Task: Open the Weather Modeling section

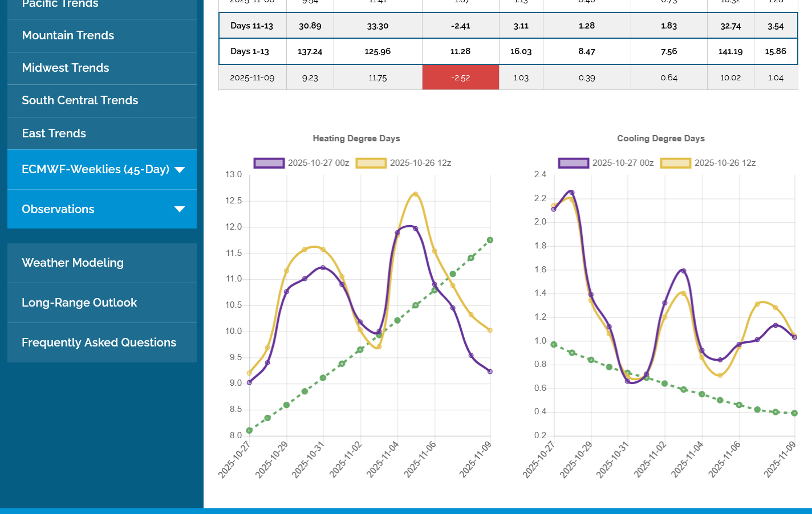Action: click(x=72, y=263)
